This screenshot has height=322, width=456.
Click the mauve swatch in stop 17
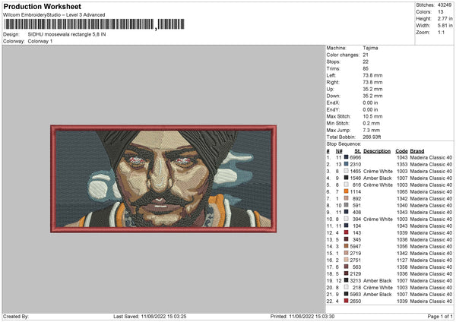point(346,267)
